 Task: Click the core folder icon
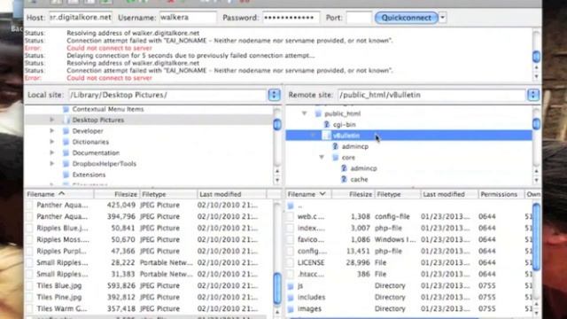pyautogui.click(x=335, y=158)
